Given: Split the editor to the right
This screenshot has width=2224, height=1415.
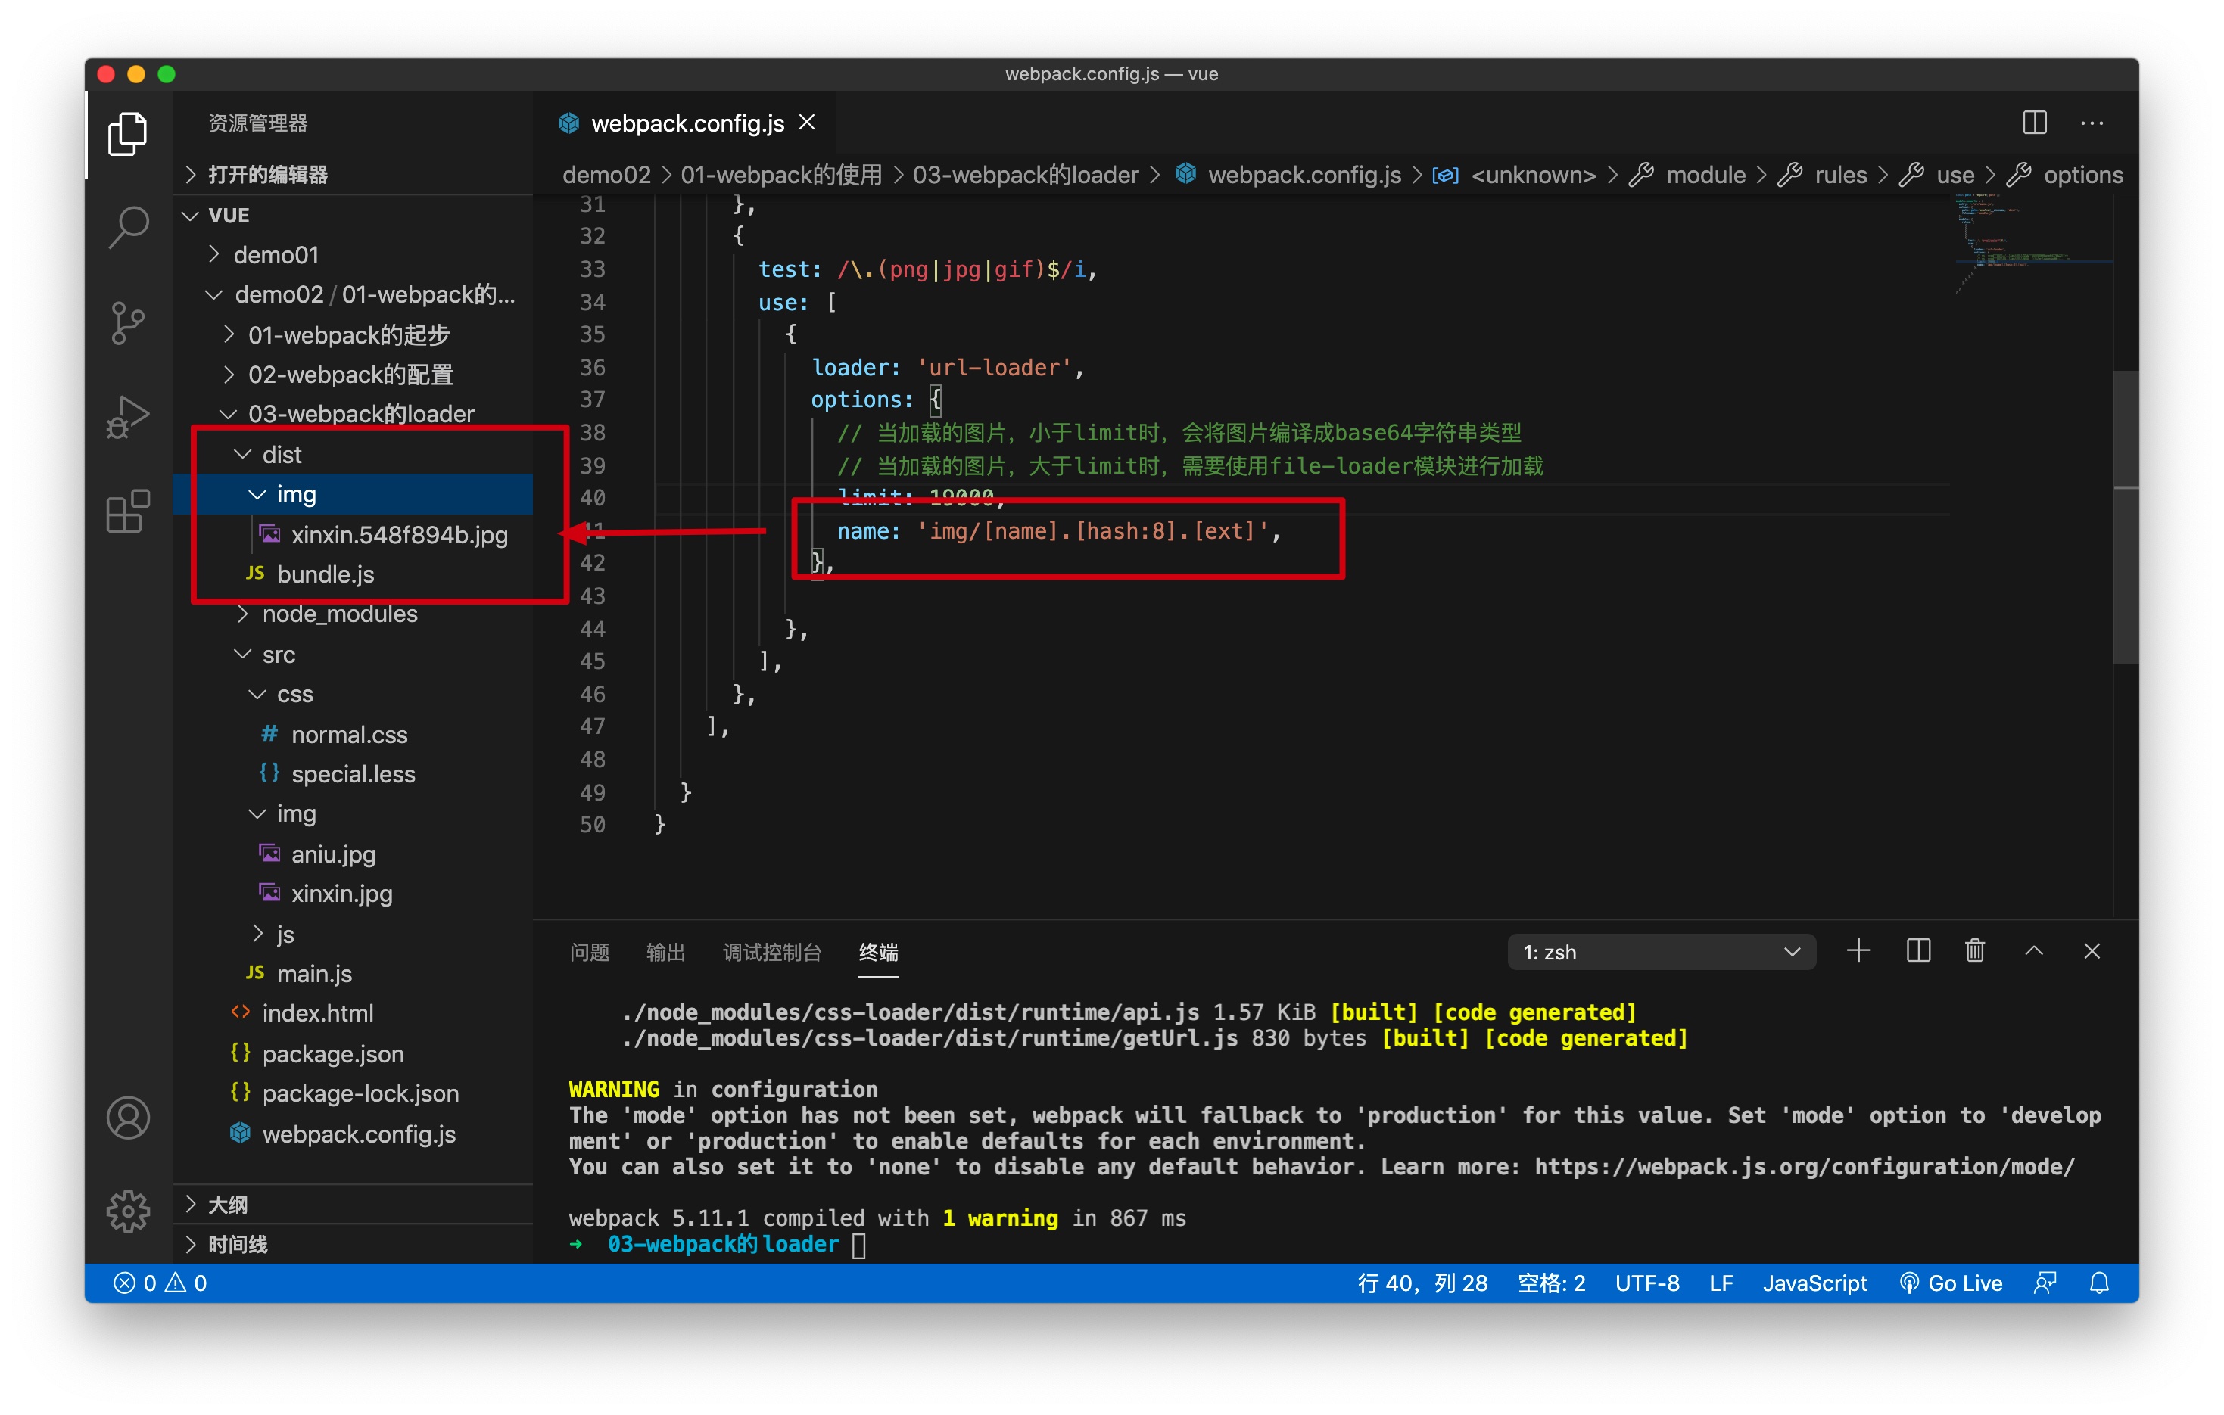Looking at the screenshot, I should click(x=2035, y=123).
